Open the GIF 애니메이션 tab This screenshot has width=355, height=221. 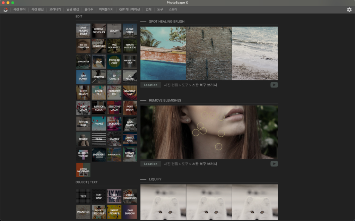129,10
